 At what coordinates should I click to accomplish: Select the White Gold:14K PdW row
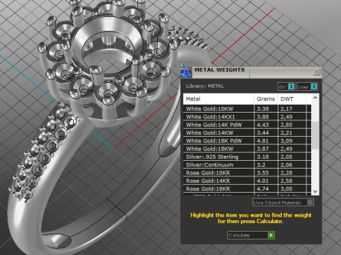247,125
